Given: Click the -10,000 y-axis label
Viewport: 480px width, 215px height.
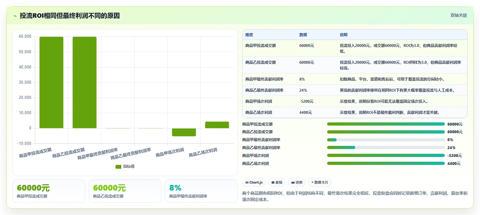Looking at the screenshot, I should tap(24, 143).
